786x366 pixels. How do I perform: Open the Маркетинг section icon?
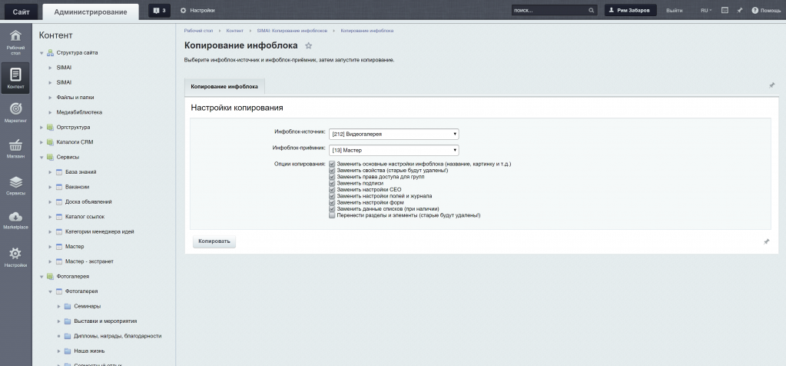15,112
